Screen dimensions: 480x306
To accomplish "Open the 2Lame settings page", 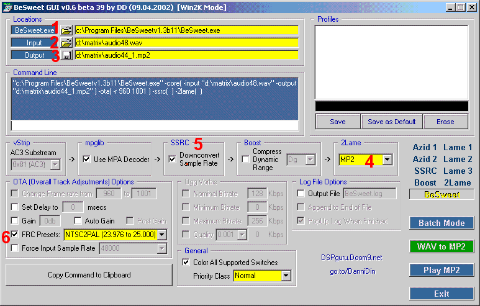I will point(458,182).
